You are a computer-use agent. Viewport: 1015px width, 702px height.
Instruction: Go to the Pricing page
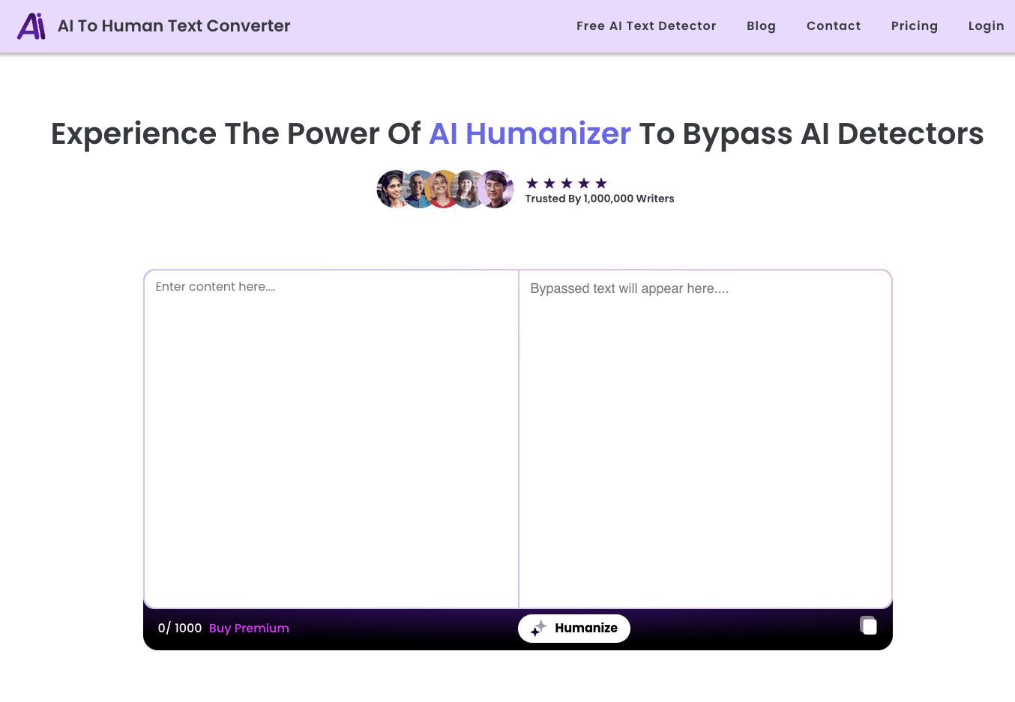pos(915,25)
